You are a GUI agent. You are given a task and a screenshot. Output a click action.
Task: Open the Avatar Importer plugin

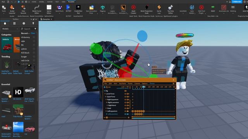point(12,9)
